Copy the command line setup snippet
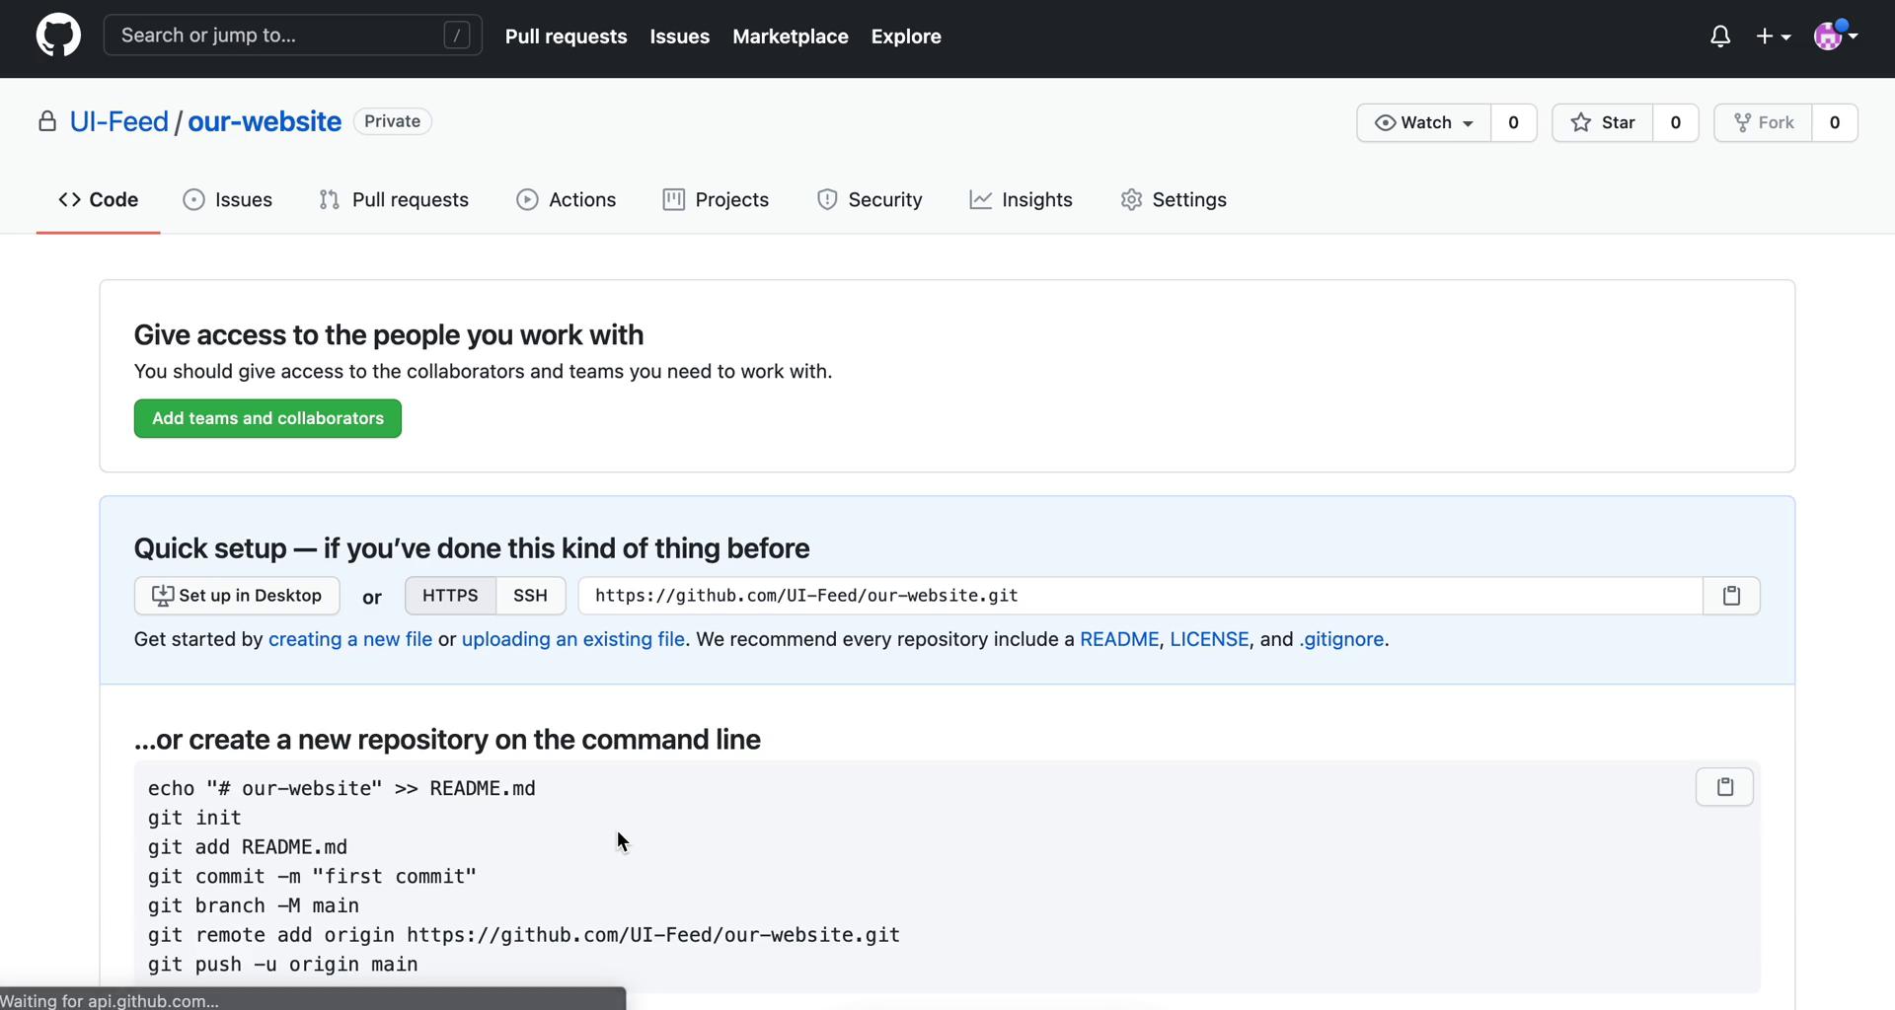1895x1010 pixels. pos(1724,787)
